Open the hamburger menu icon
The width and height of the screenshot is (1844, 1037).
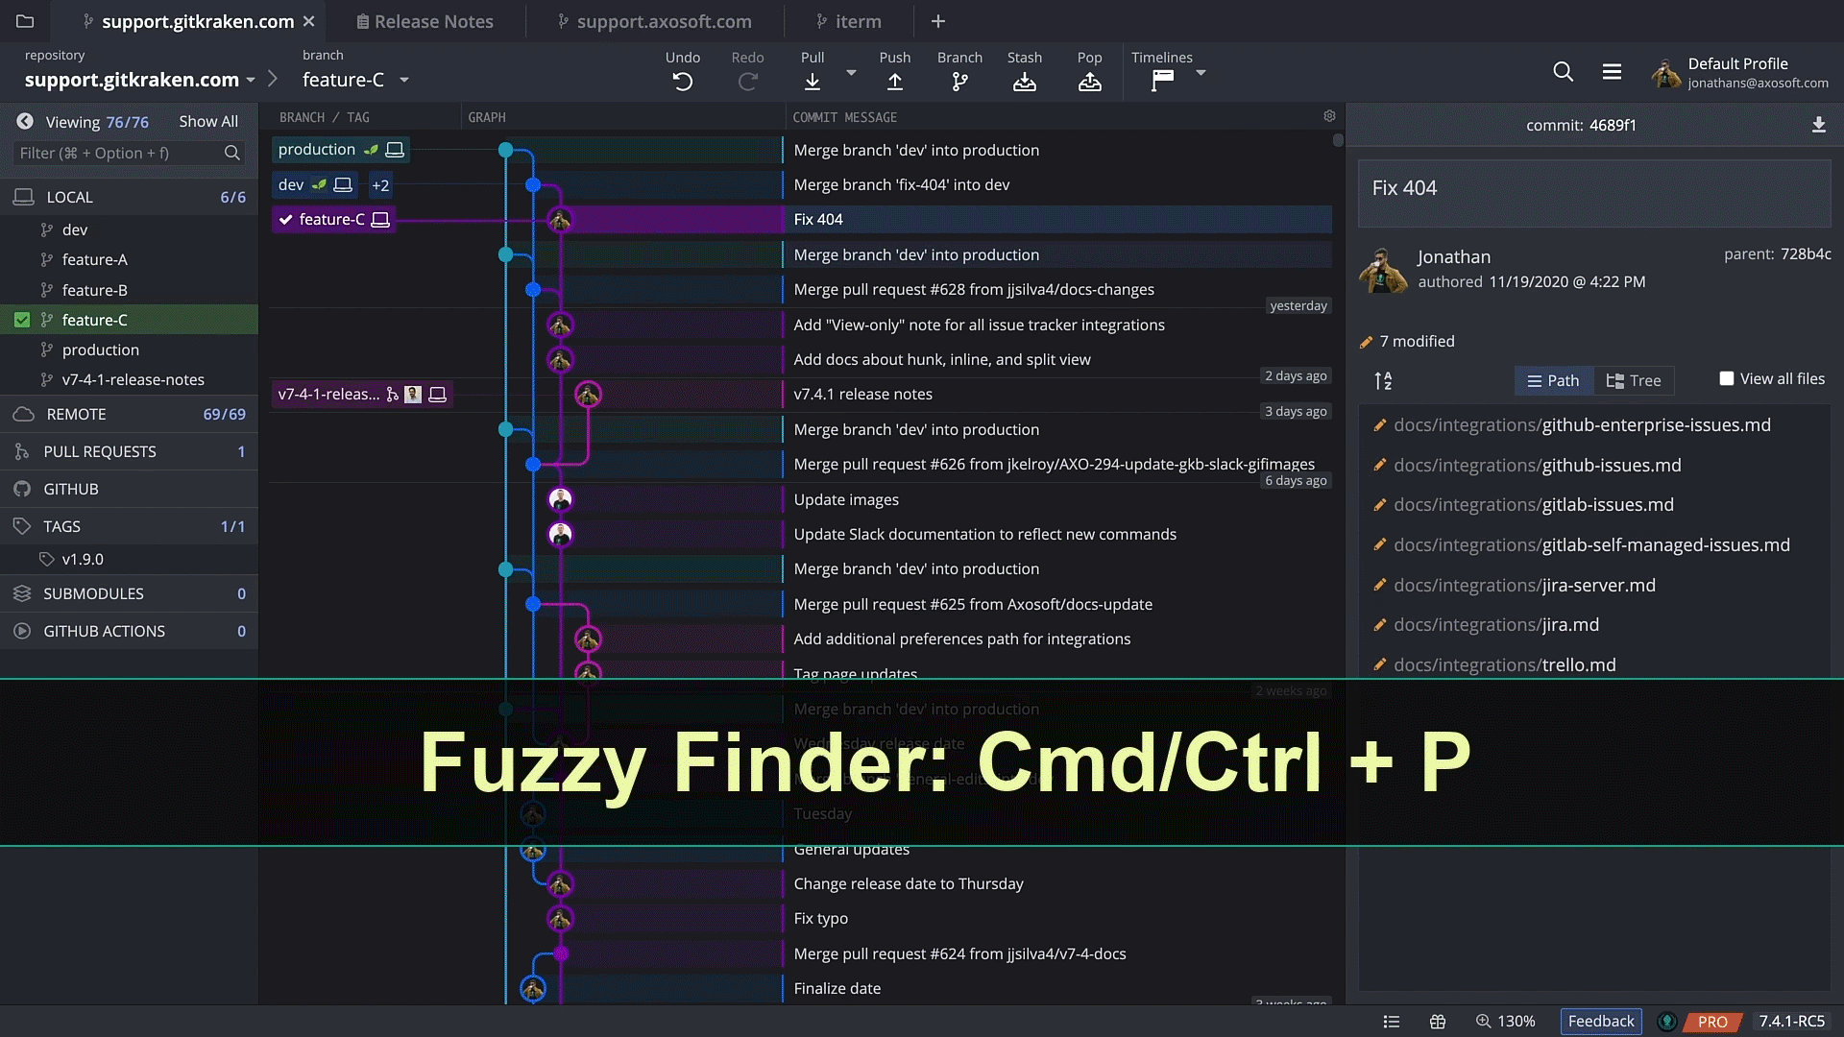(x=1612, y=72)
